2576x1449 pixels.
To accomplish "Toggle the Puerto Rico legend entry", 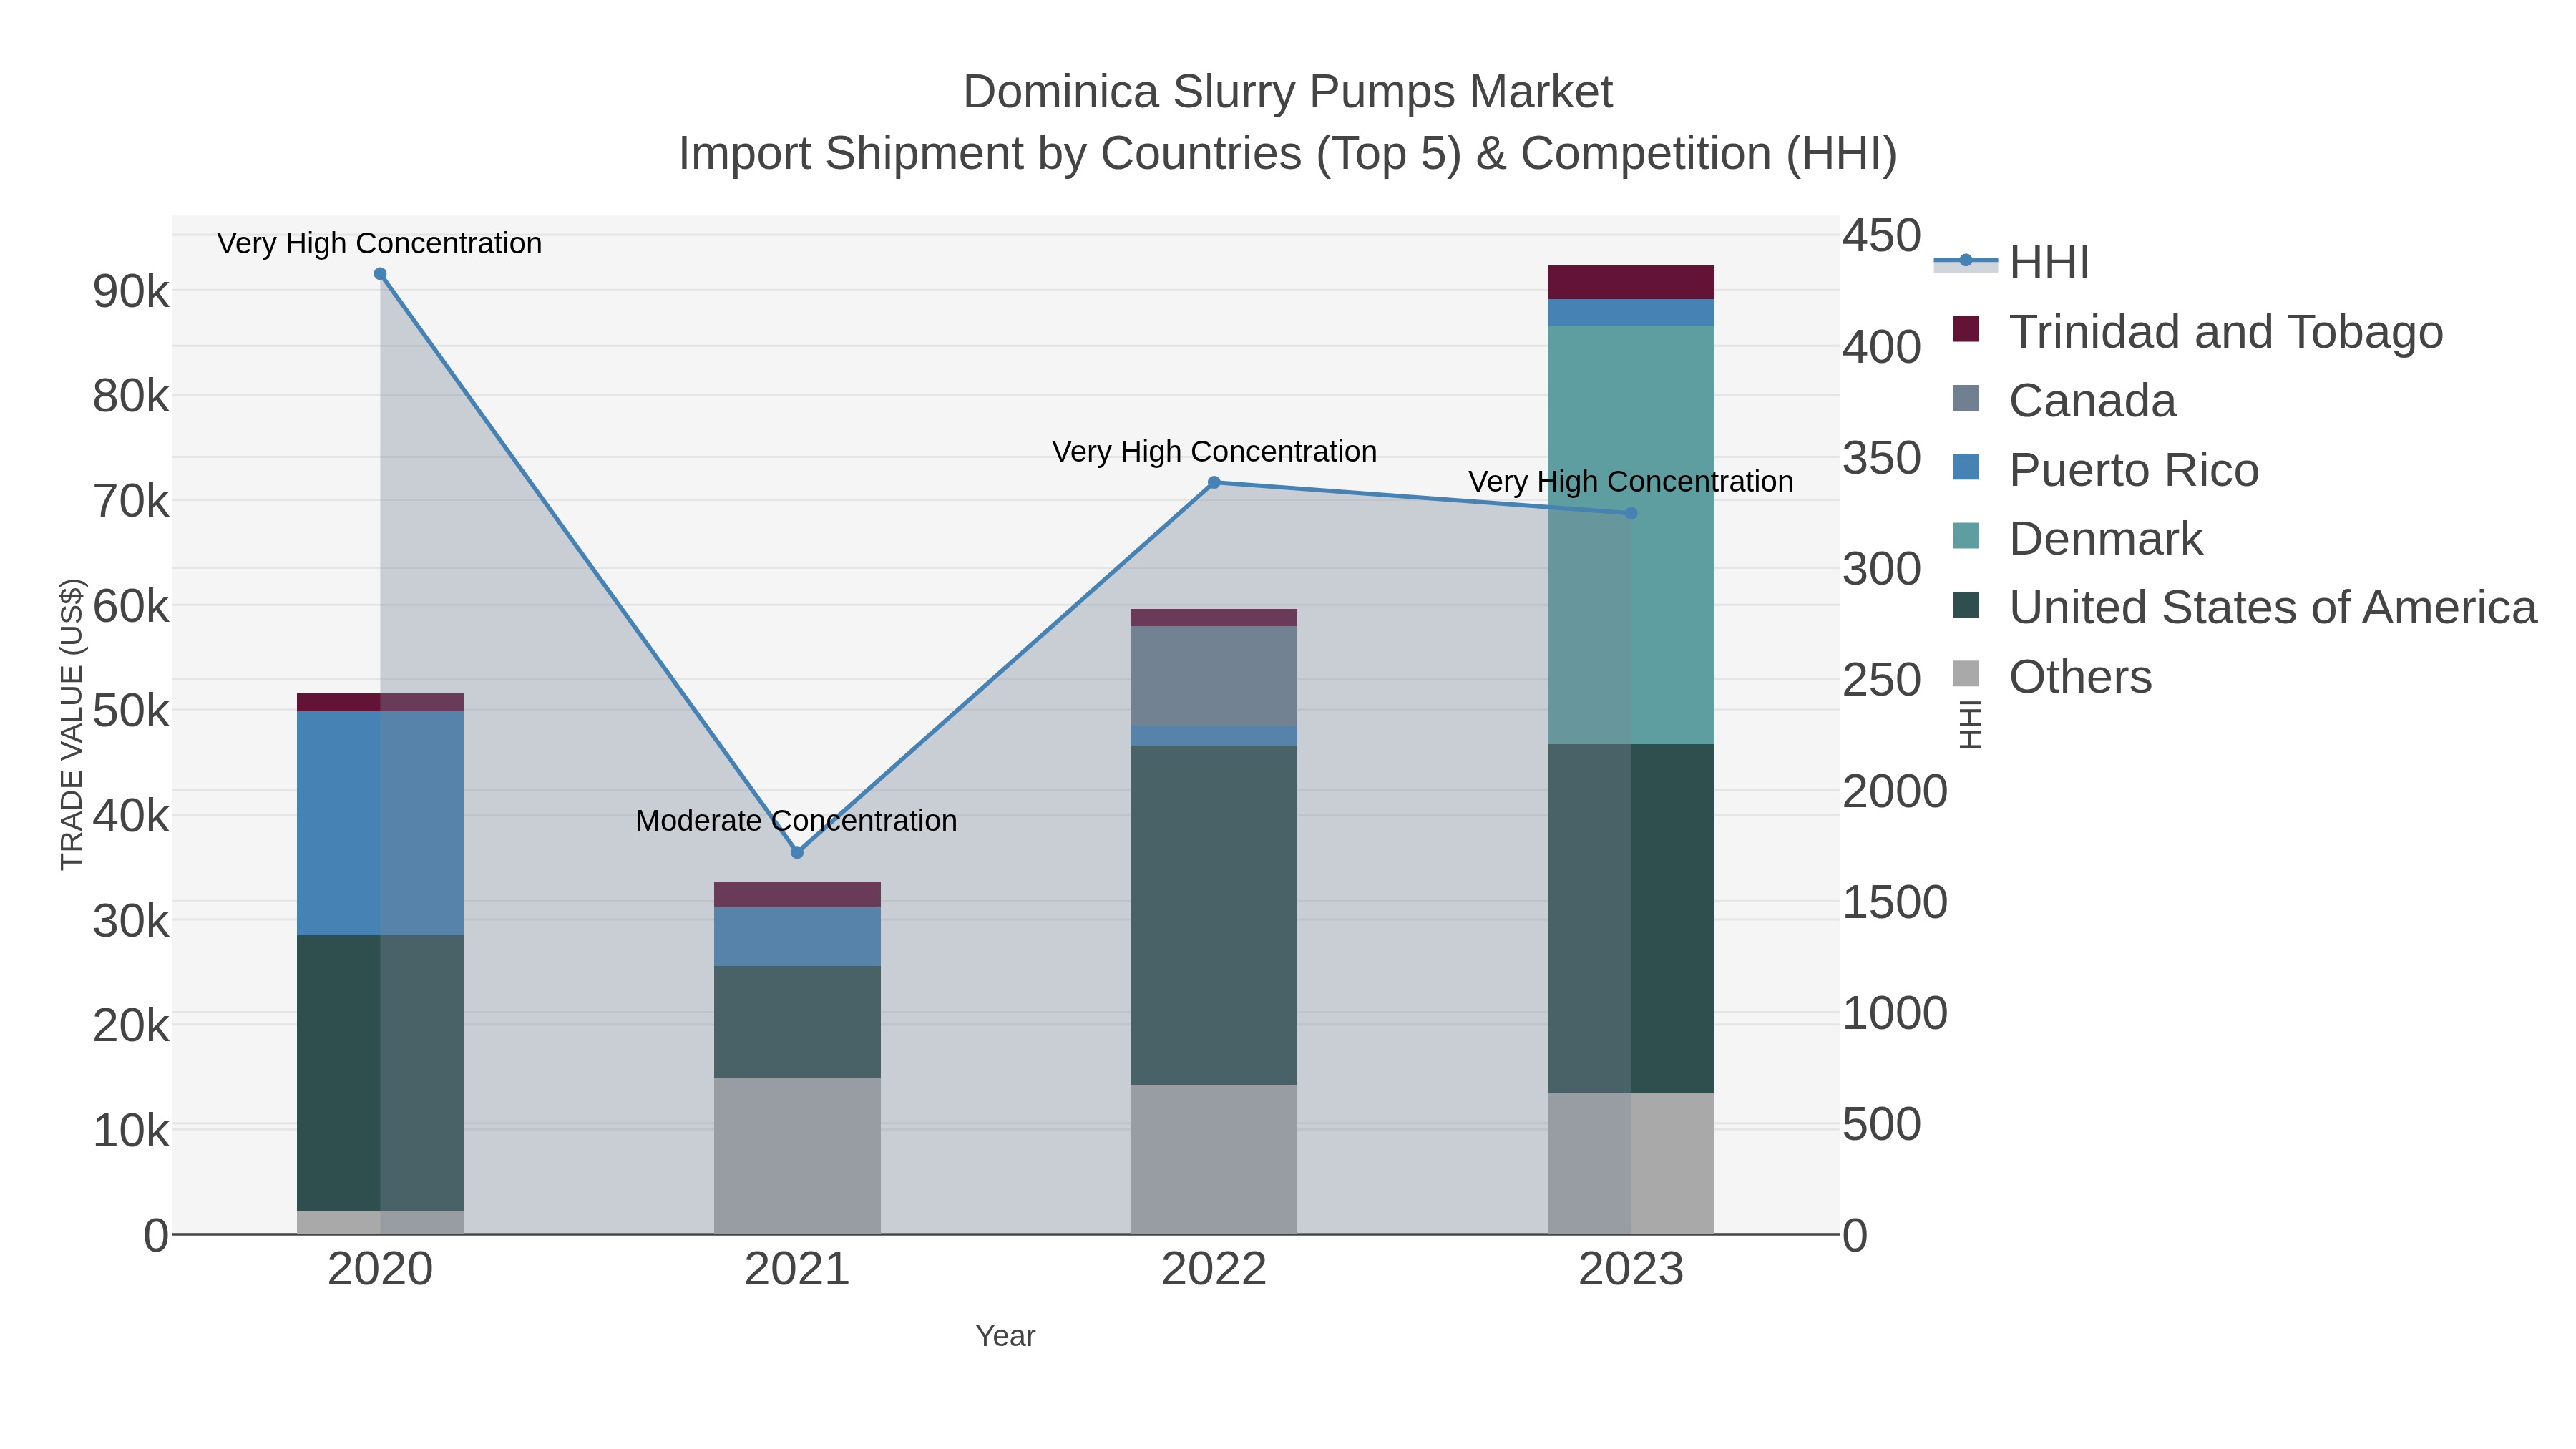I will (x=2105, y=470).
